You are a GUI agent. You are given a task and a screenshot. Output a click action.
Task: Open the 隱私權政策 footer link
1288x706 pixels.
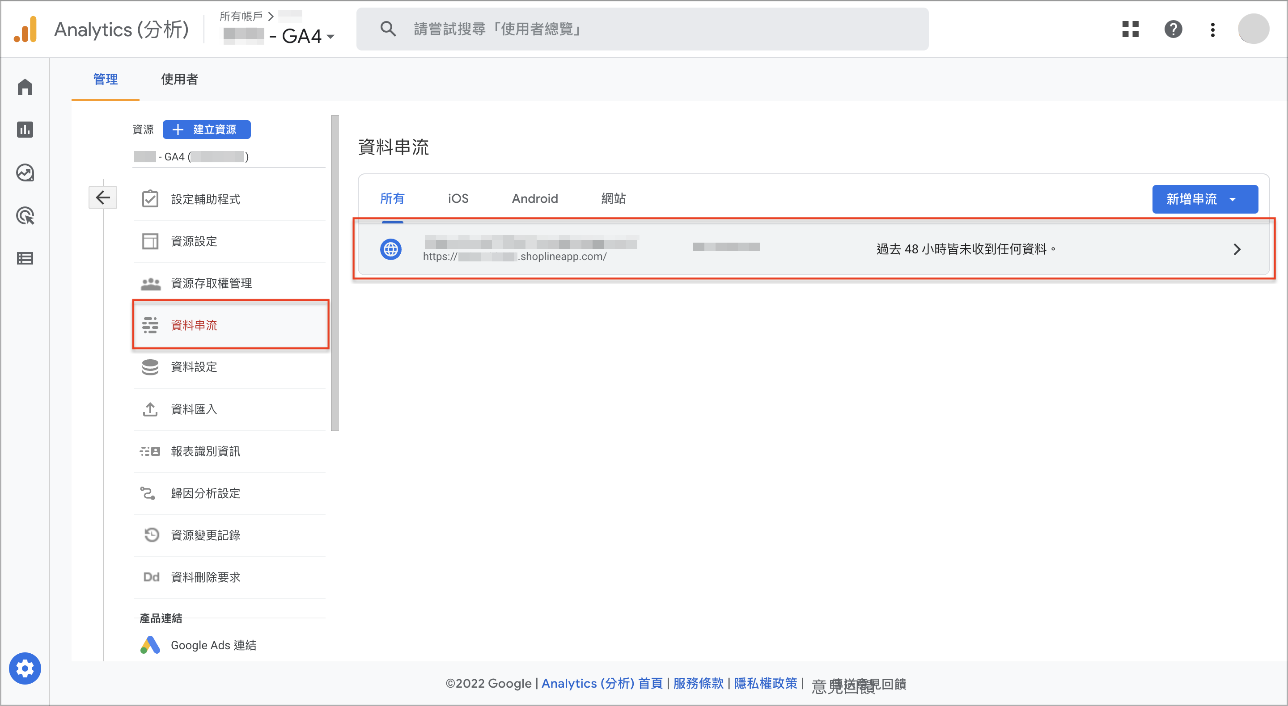tap(766, 683)
